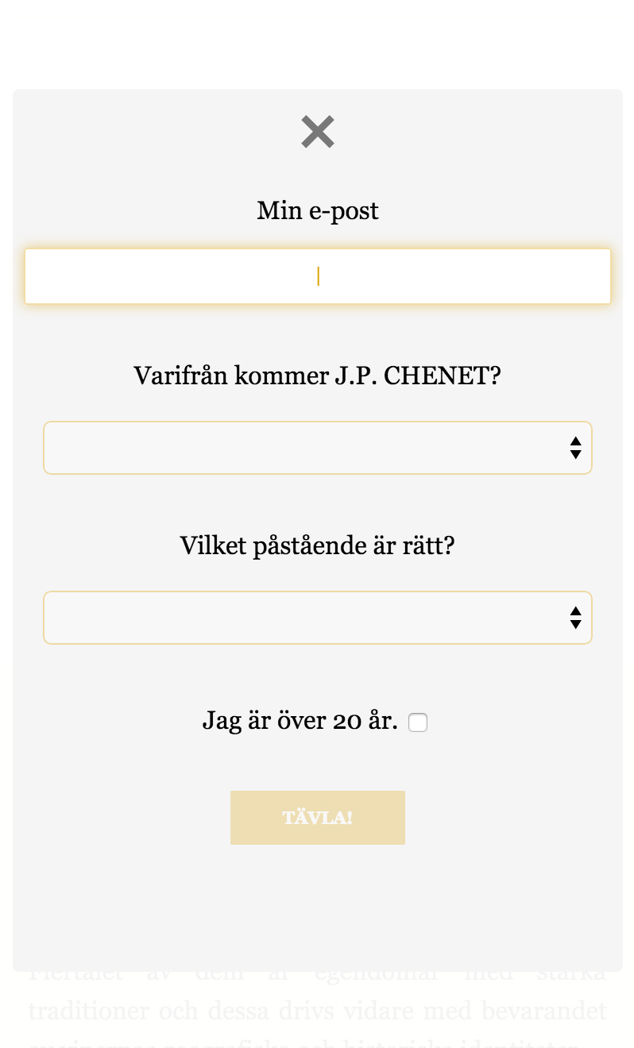
Task: Click the faded word "bevarandet" in background text
Action: [555, 1011]
